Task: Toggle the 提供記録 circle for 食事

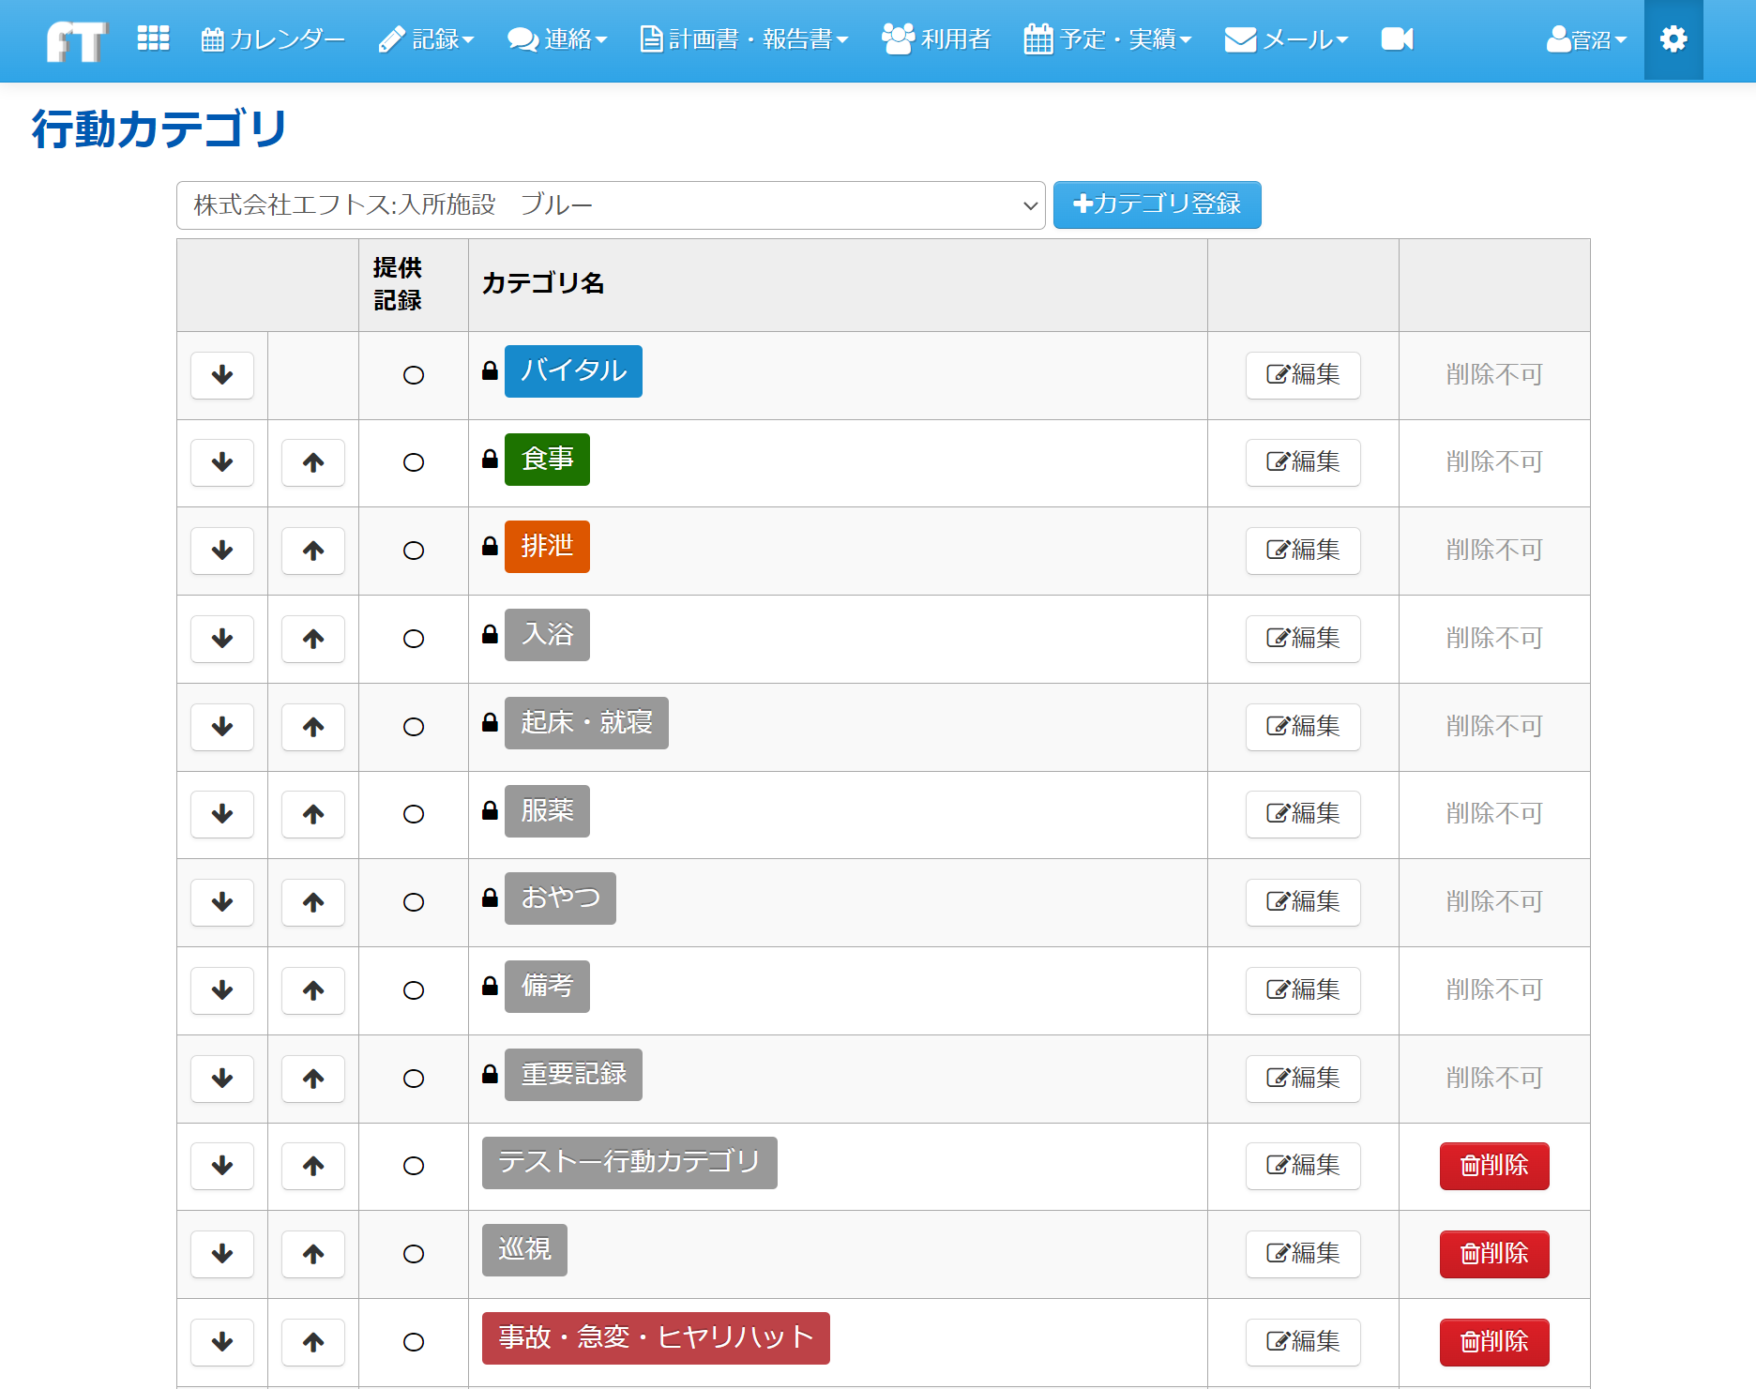Action: point(413,462)
